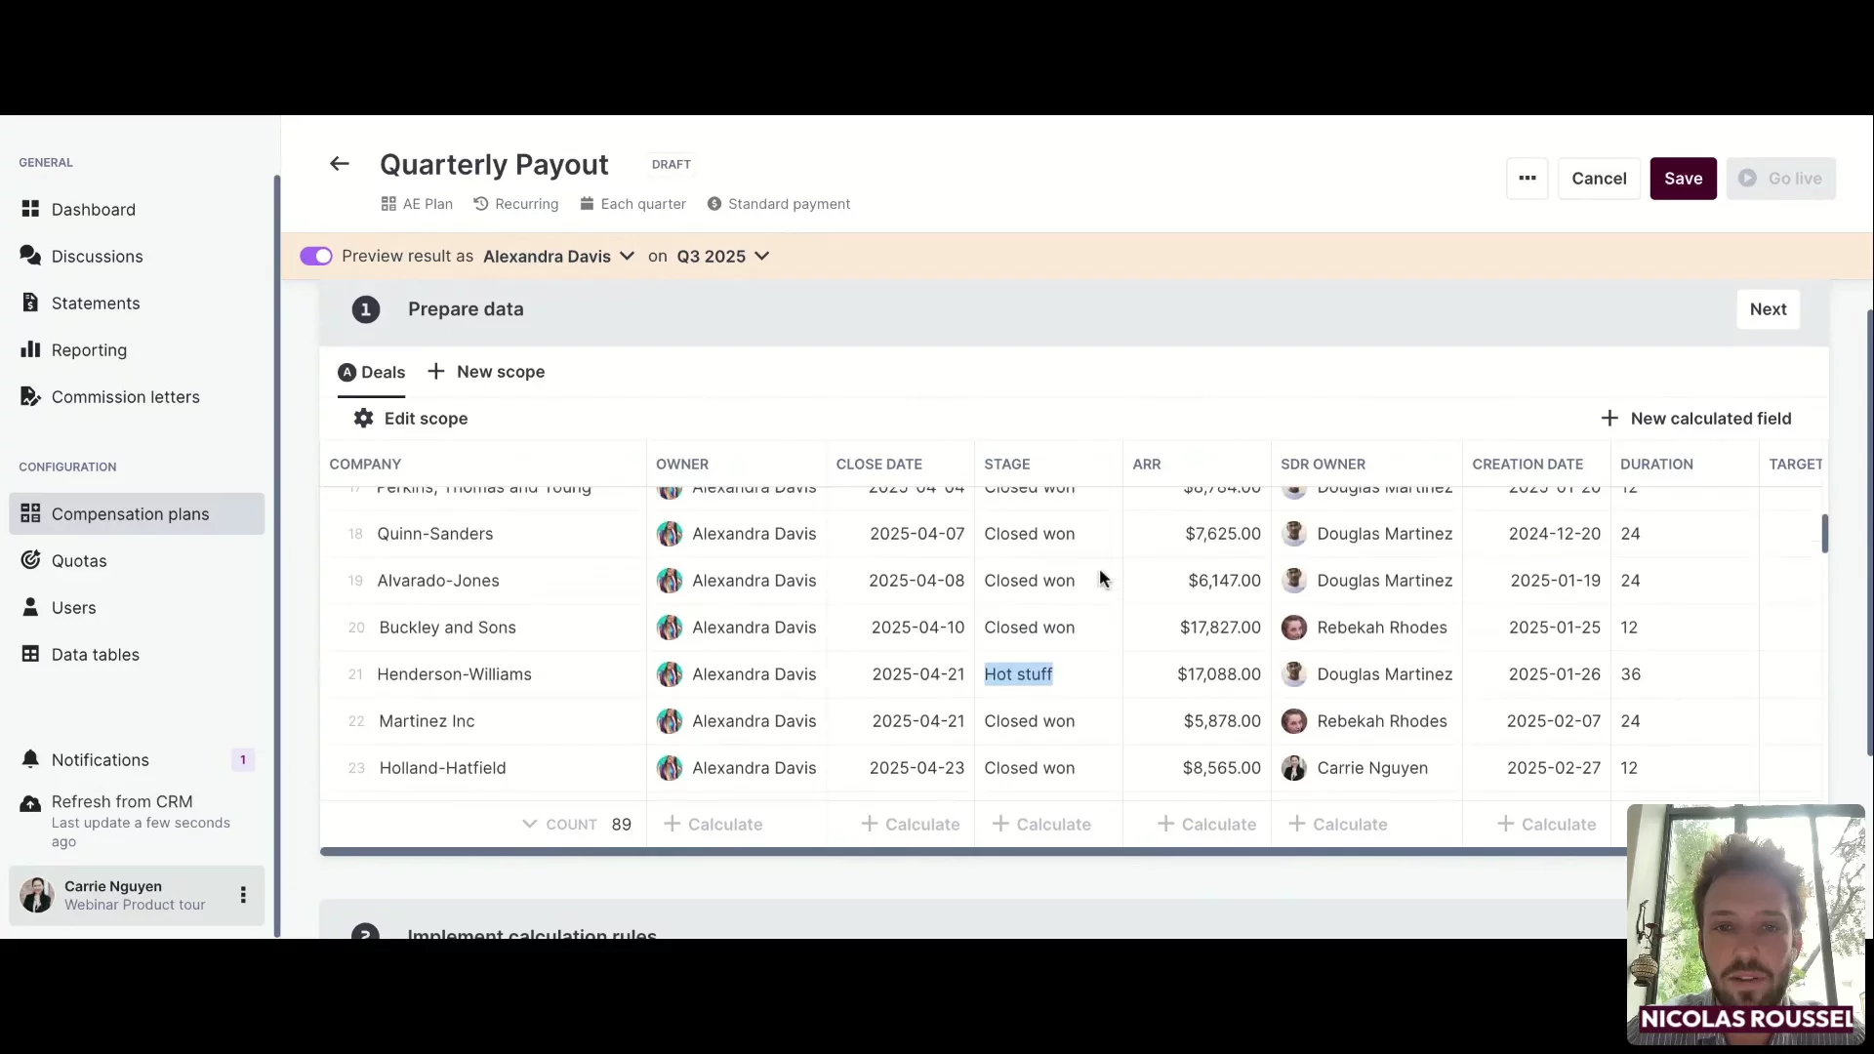Click the Commission letters pen icon
This screenshot has width=1874, height=1054.
point(30,396)
